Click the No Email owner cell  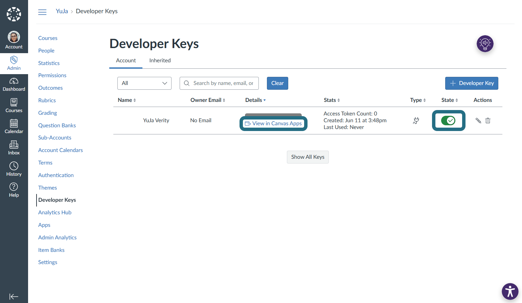(201, 121)
